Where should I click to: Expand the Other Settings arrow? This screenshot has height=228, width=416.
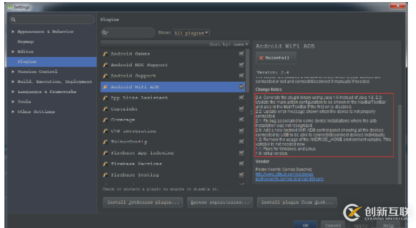13,111
